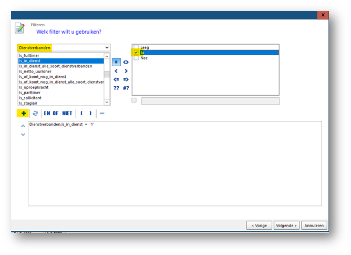Screen dimensions: 351x255
Task: Pick the less-than-or-equal operator icon
Action: pyautogui.click(x=116, y=79)
